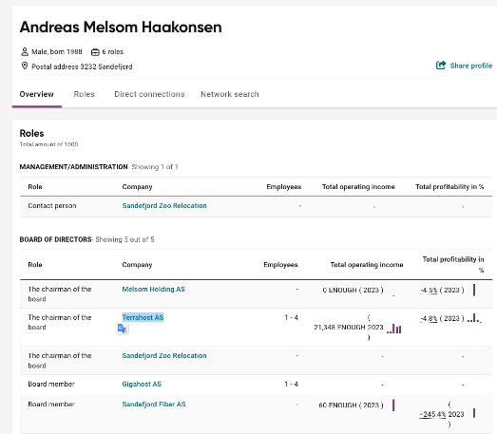Image resolution: width=497 pixels, height=434 pixels.
Task: Click -4.8% profitability value for Terrahost
Action: click(x=429, y=318)
